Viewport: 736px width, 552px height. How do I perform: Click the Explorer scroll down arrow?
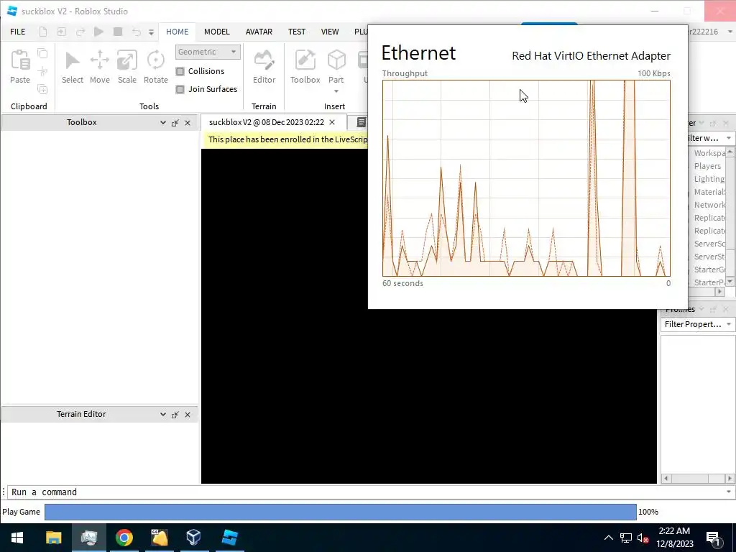pyautogui.click(x=730, y=281)
